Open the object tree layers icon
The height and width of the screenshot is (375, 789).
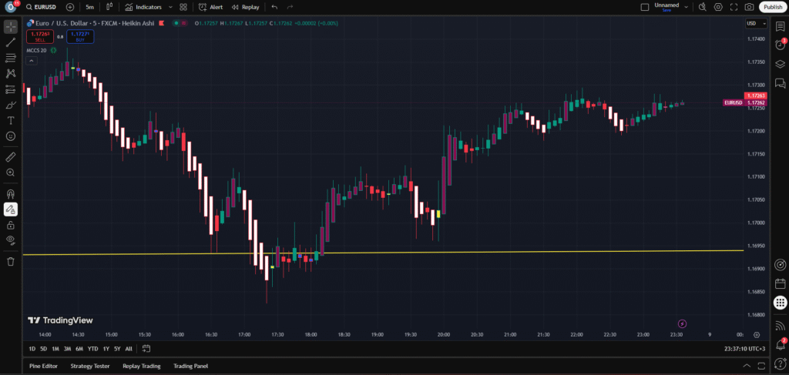pos(780,64)
